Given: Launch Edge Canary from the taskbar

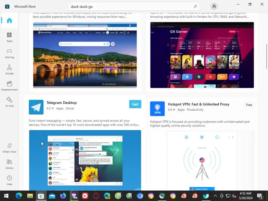Looking at the screenshot, I should (107, 196).
